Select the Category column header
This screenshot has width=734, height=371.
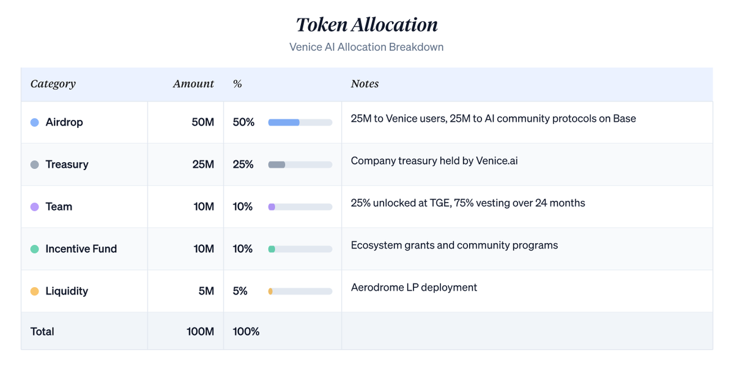tap(53, 84)
